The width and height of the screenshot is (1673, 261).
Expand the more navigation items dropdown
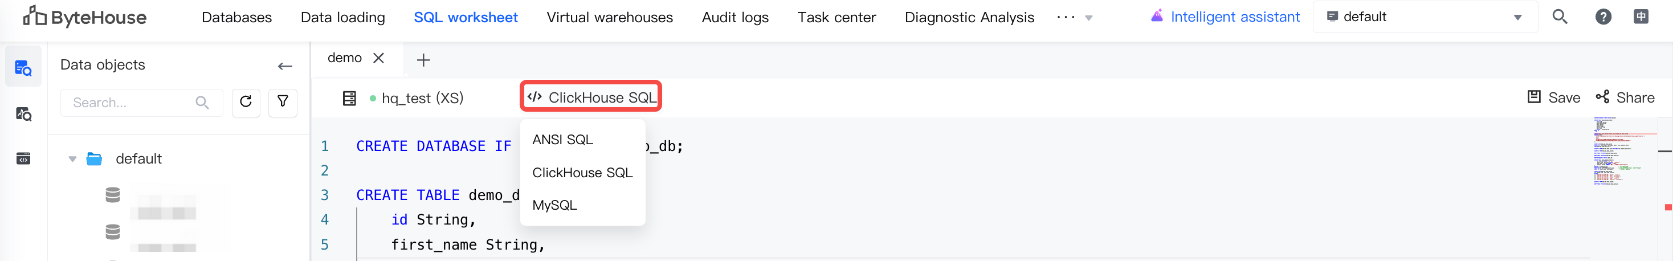tap(1074, 18)
